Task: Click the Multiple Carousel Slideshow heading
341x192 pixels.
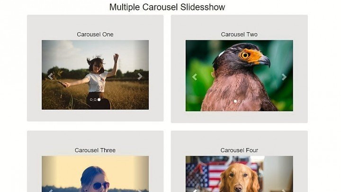Action: coord(167,7)
